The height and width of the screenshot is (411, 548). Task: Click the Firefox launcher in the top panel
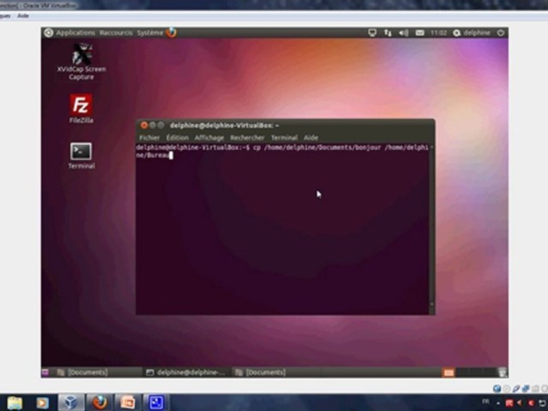171,33
